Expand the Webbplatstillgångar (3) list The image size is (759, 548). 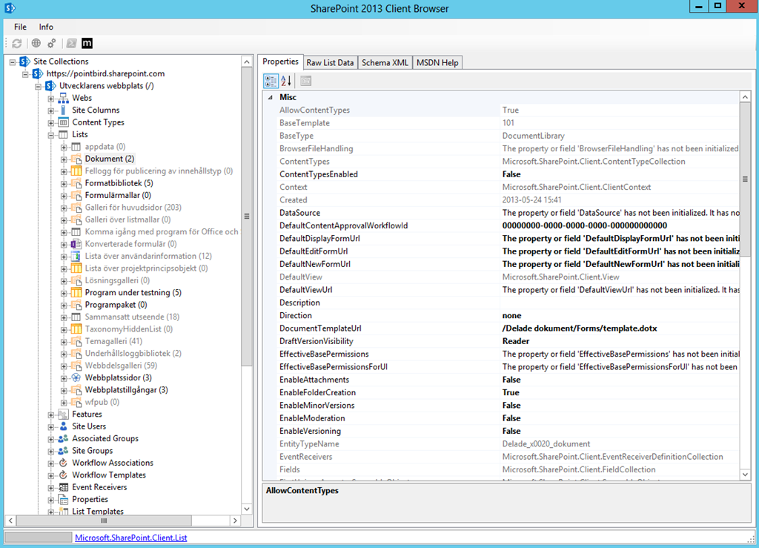click(x=64, y=390)
